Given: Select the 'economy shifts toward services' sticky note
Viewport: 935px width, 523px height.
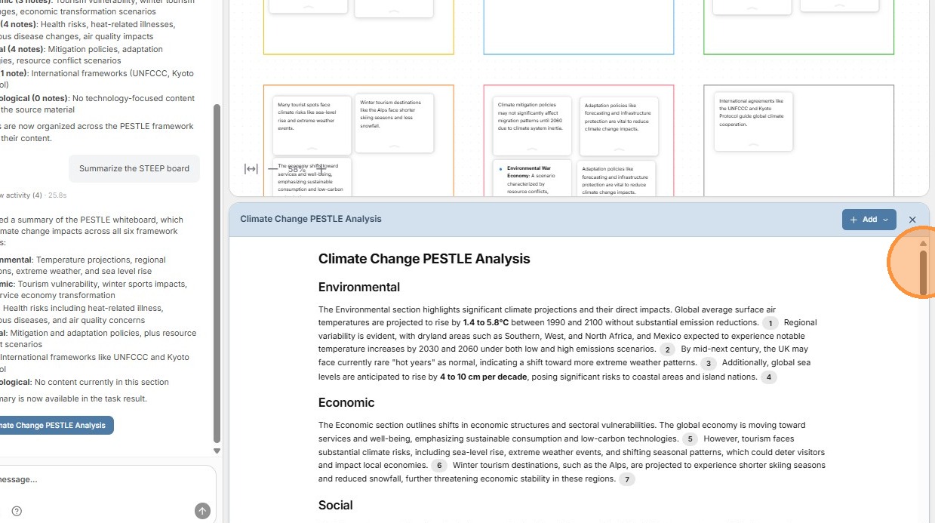Looking at the screenshot, I should tap(312, 177).
